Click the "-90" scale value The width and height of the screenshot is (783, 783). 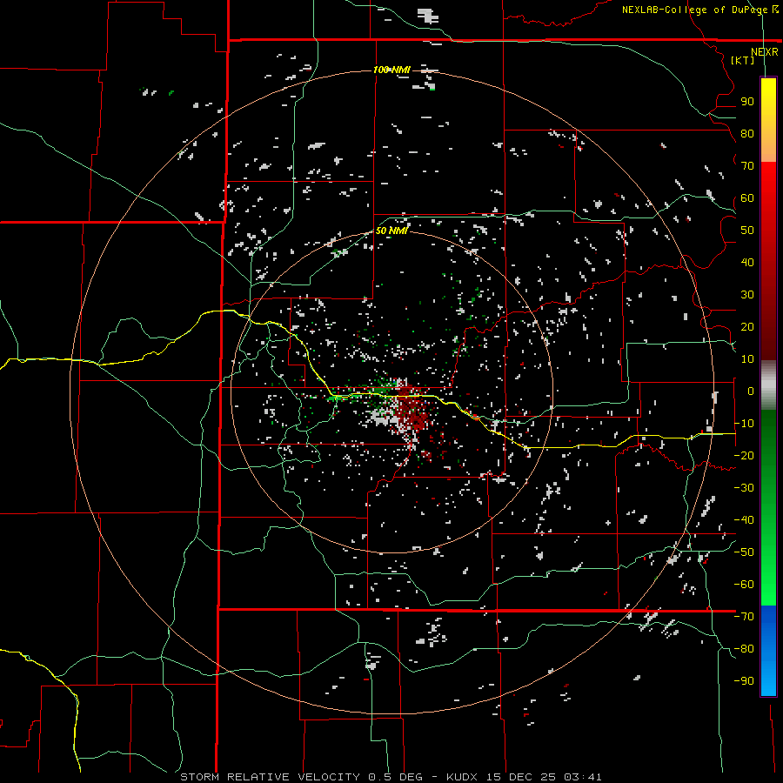(744, 681)
